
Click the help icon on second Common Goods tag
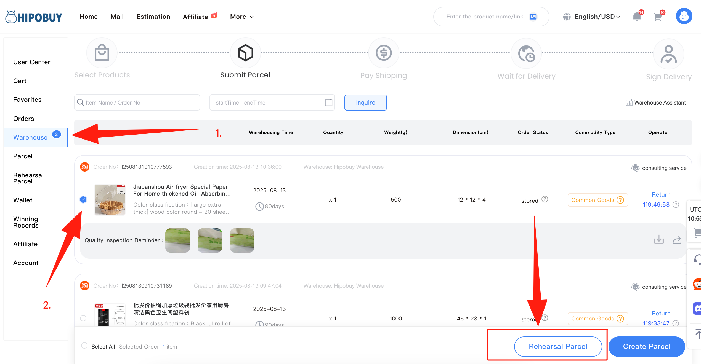click(x=620, y=319)
